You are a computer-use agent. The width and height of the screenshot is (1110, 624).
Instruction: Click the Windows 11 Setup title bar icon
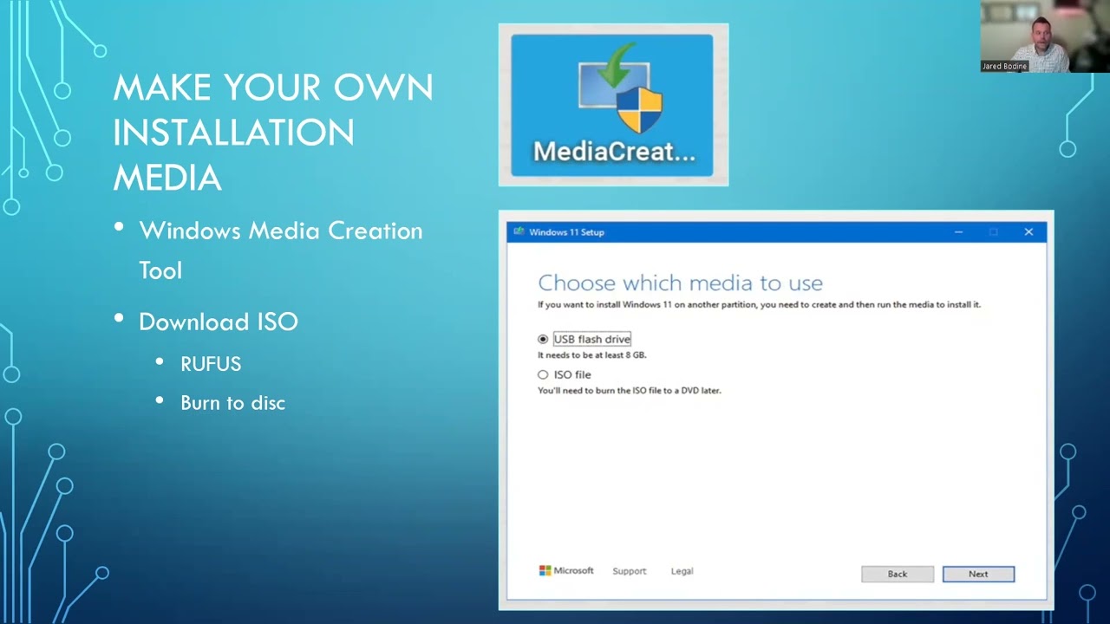pyautogui.click(x=519, y=231)
